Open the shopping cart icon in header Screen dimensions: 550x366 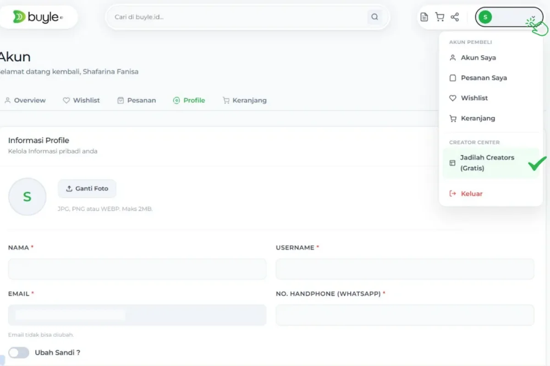point(440,17)
